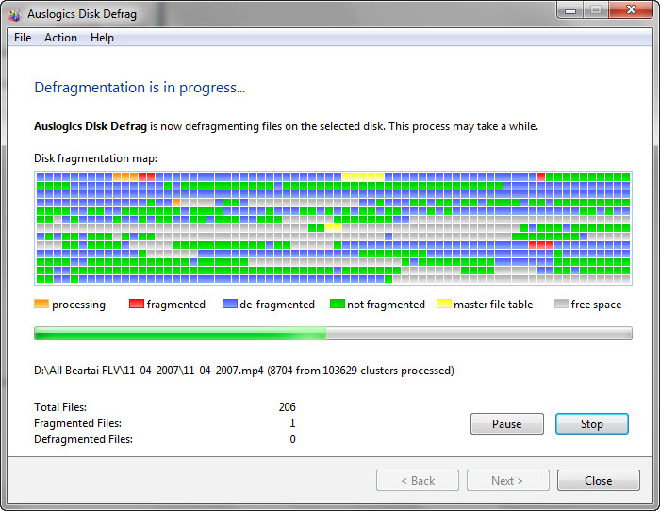660x511 pixels.
Task: Click the red fragmented legend swatch
Action: (x=137, y=304)
